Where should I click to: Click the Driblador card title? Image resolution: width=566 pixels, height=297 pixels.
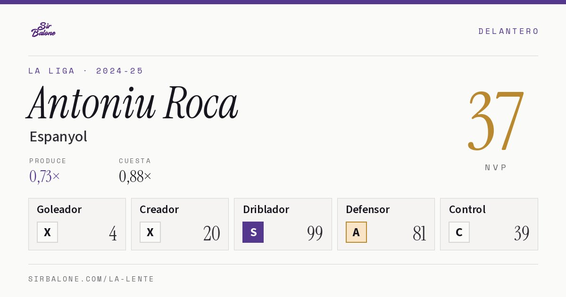[x=266, y=209]
